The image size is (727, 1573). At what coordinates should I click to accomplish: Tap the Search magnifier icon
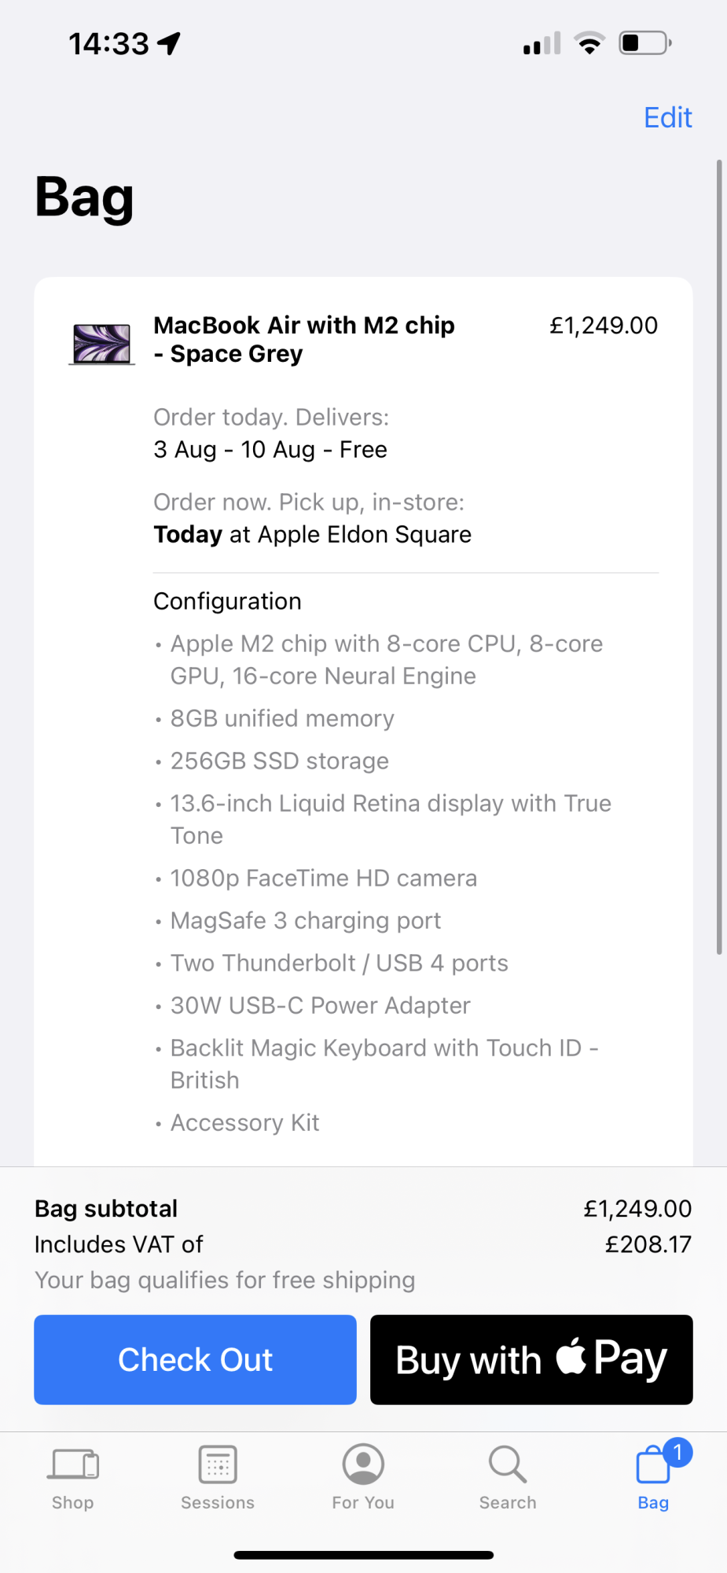508,1464
